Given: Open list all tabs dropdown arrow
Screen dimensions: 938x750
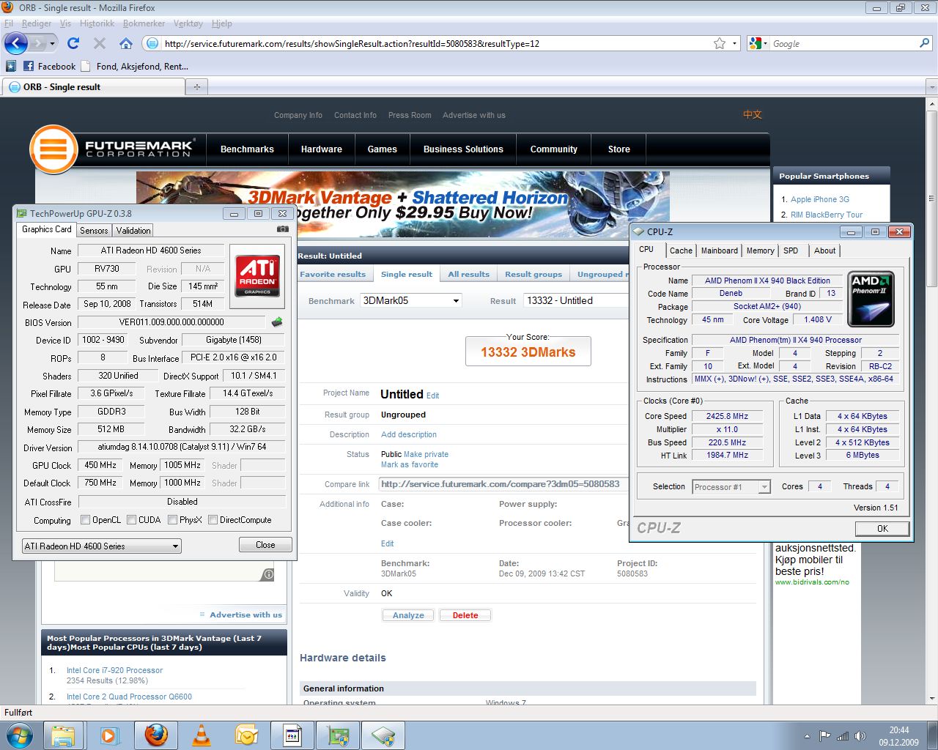Looking at the screenshot, I should click(932, 86).
